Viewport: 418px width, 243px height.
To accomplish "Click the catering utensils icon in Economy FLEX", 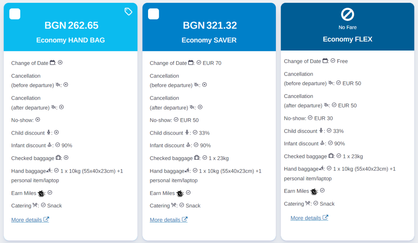I will point(308,203).
